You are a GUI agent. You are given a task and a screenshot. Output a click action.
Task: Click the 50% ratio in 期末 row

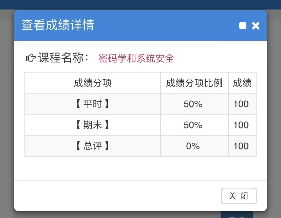click(x=193, y=125)
